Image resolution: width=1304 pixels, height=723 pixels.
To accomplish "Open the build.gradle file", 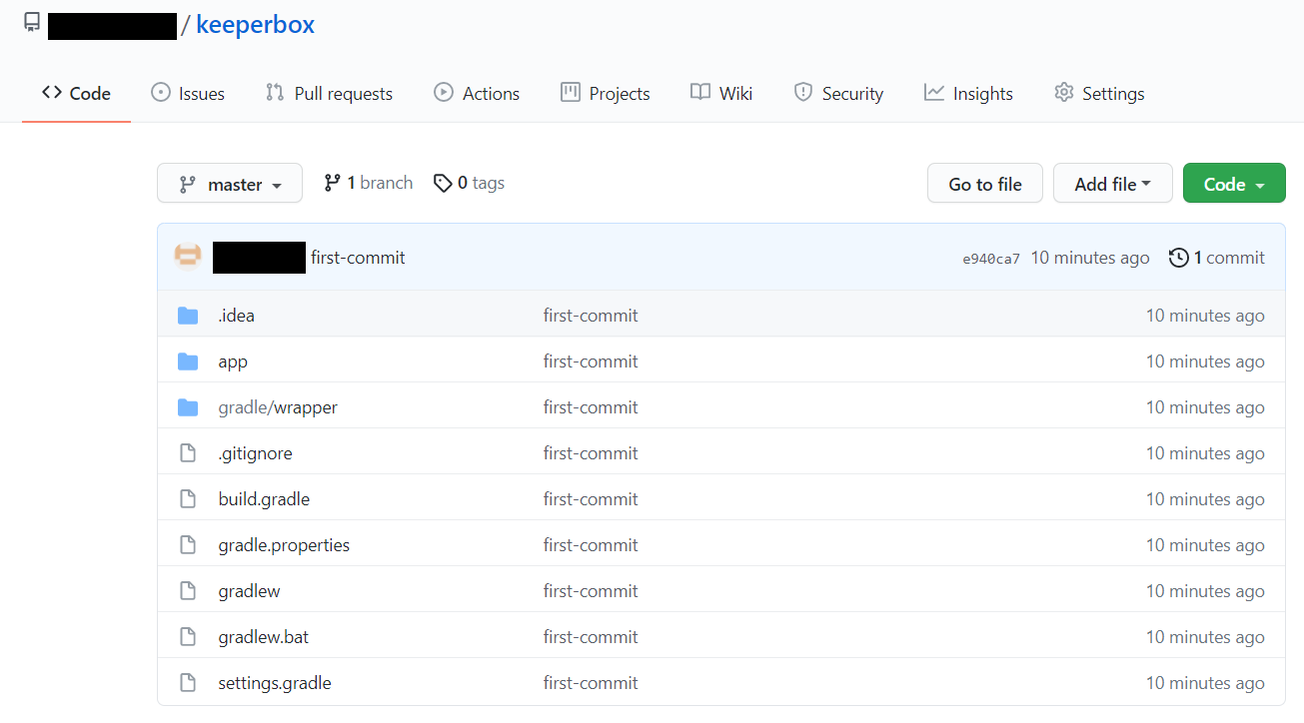I will click(x=264, y=499).
